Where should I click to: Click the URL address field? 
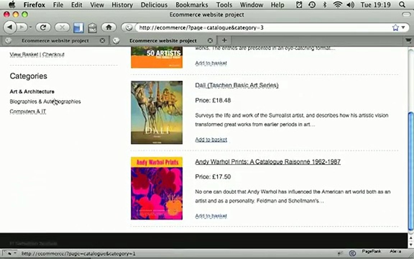point(264,27)
